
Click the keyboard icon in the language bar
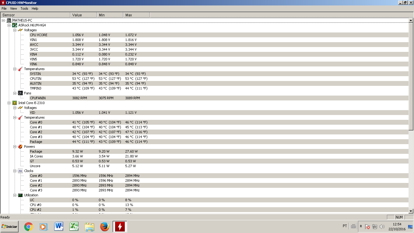[353, 226]
